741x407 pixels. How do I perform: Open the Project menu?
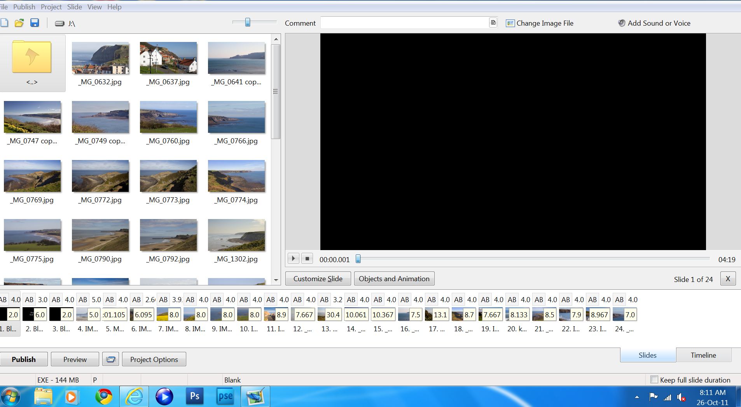pos(51,7)
